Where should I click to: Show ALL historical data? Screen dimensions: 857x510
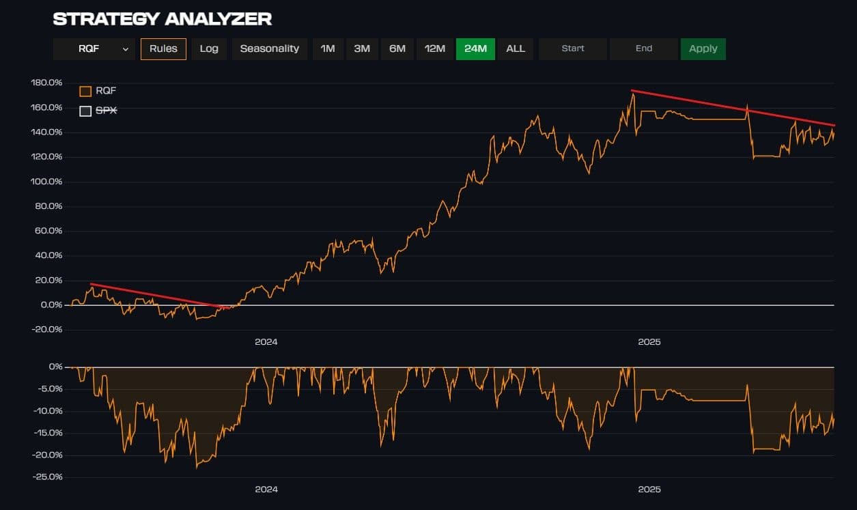(x=516, y=48)
